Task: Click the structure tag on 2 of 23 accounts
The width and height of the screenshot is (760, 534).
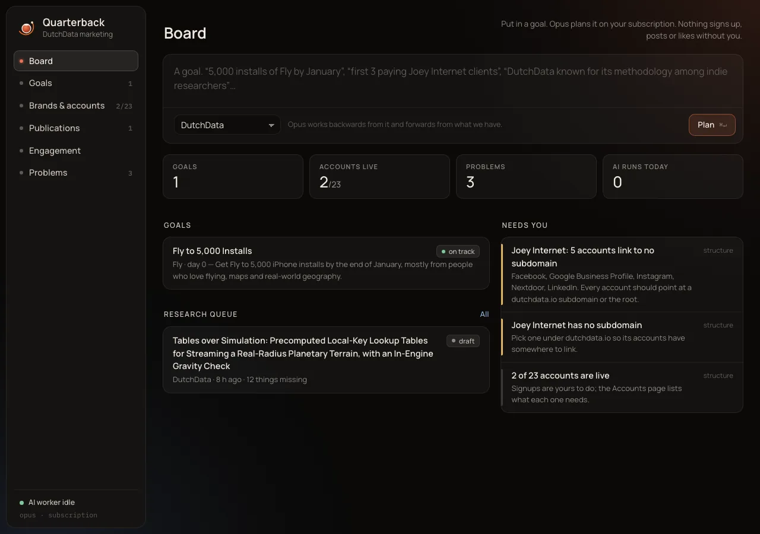Action: pos(718,376)
